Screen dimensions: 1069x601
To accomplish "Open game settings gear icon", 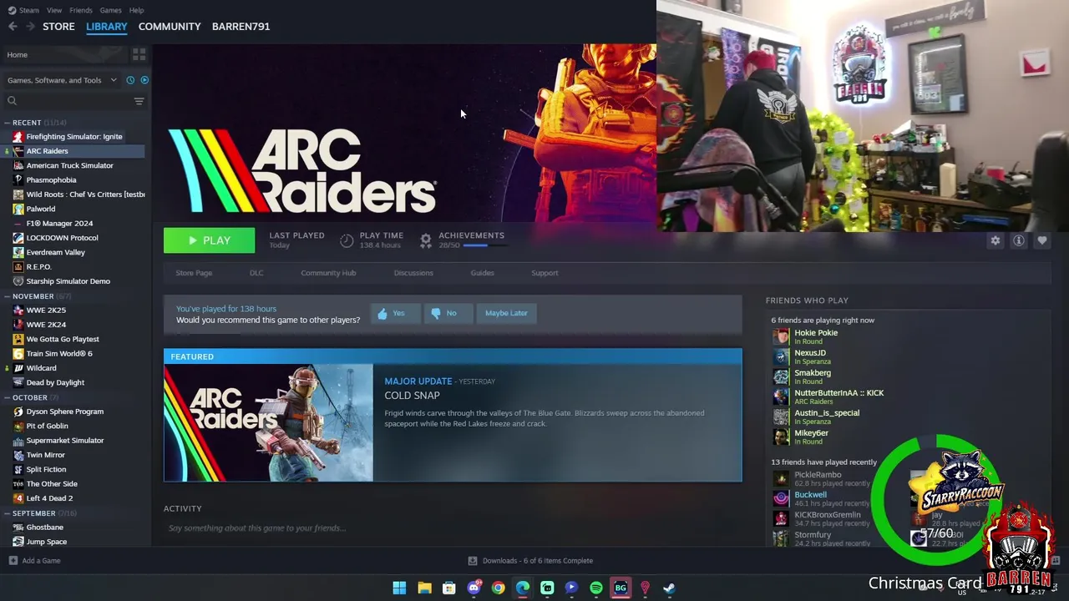I will [996, 240].
